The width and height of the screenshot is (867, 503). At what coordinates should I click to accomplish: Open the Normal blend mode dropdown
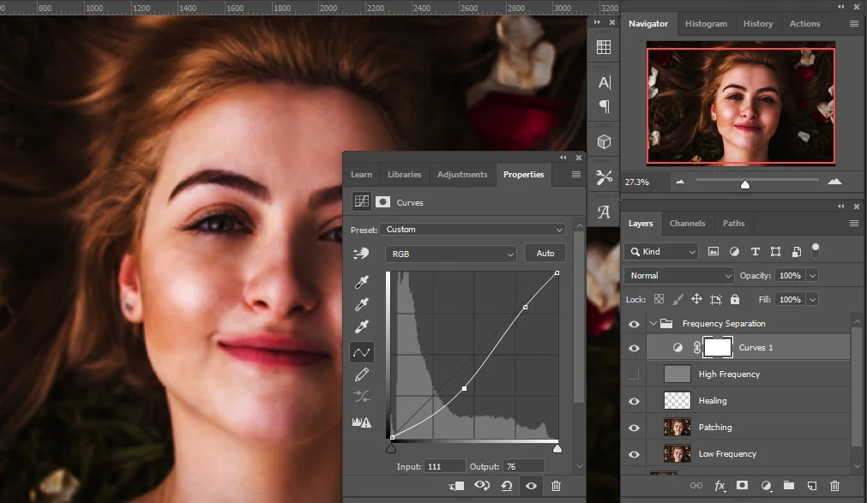click(x=679, y=275)
